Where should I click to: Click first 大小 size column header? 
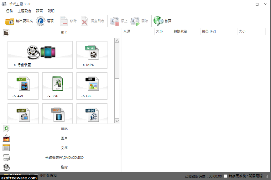[x=163, y=31]
